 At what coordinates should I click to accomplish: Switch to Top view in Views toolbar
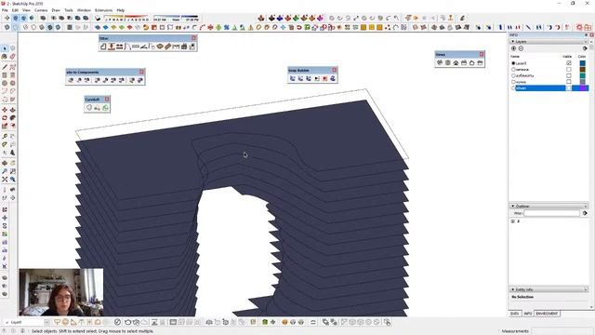pyautogui.click(x=448, y=62)
